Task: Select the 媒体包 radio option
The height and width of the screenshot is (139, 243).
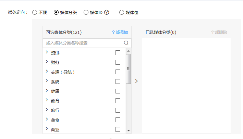Action: 122,12
